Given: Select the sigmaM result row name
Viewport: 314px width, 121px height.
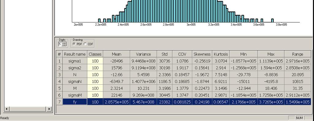Looking at the screenshot, I should tap(75, 95).
